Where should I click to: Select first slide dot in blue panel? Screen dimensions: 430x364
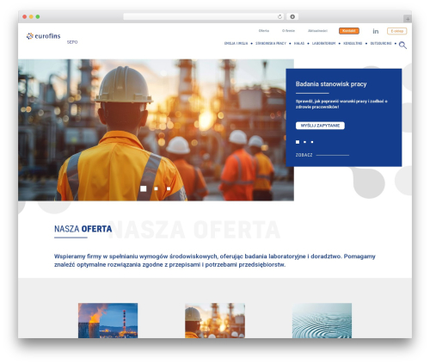click(298, 142)
